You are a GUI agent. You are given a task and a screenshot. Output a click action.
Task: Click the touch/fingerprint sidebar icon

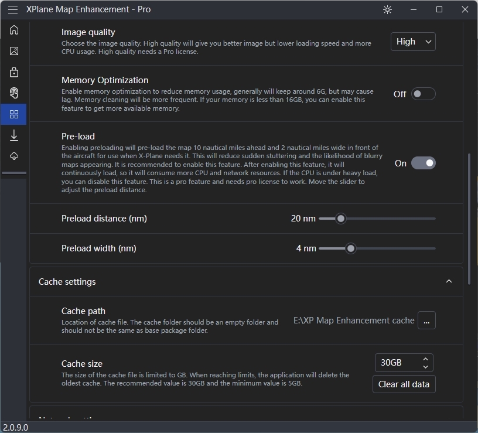point(14,93)
